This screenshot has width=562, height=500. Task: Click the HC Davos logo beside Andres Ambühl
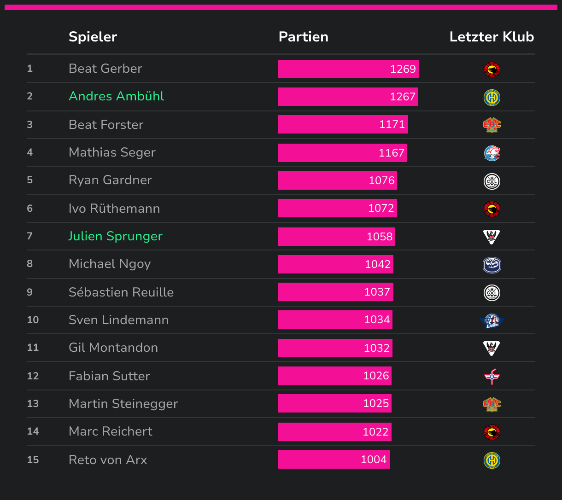pyautogui.click(x=492, y=97)
